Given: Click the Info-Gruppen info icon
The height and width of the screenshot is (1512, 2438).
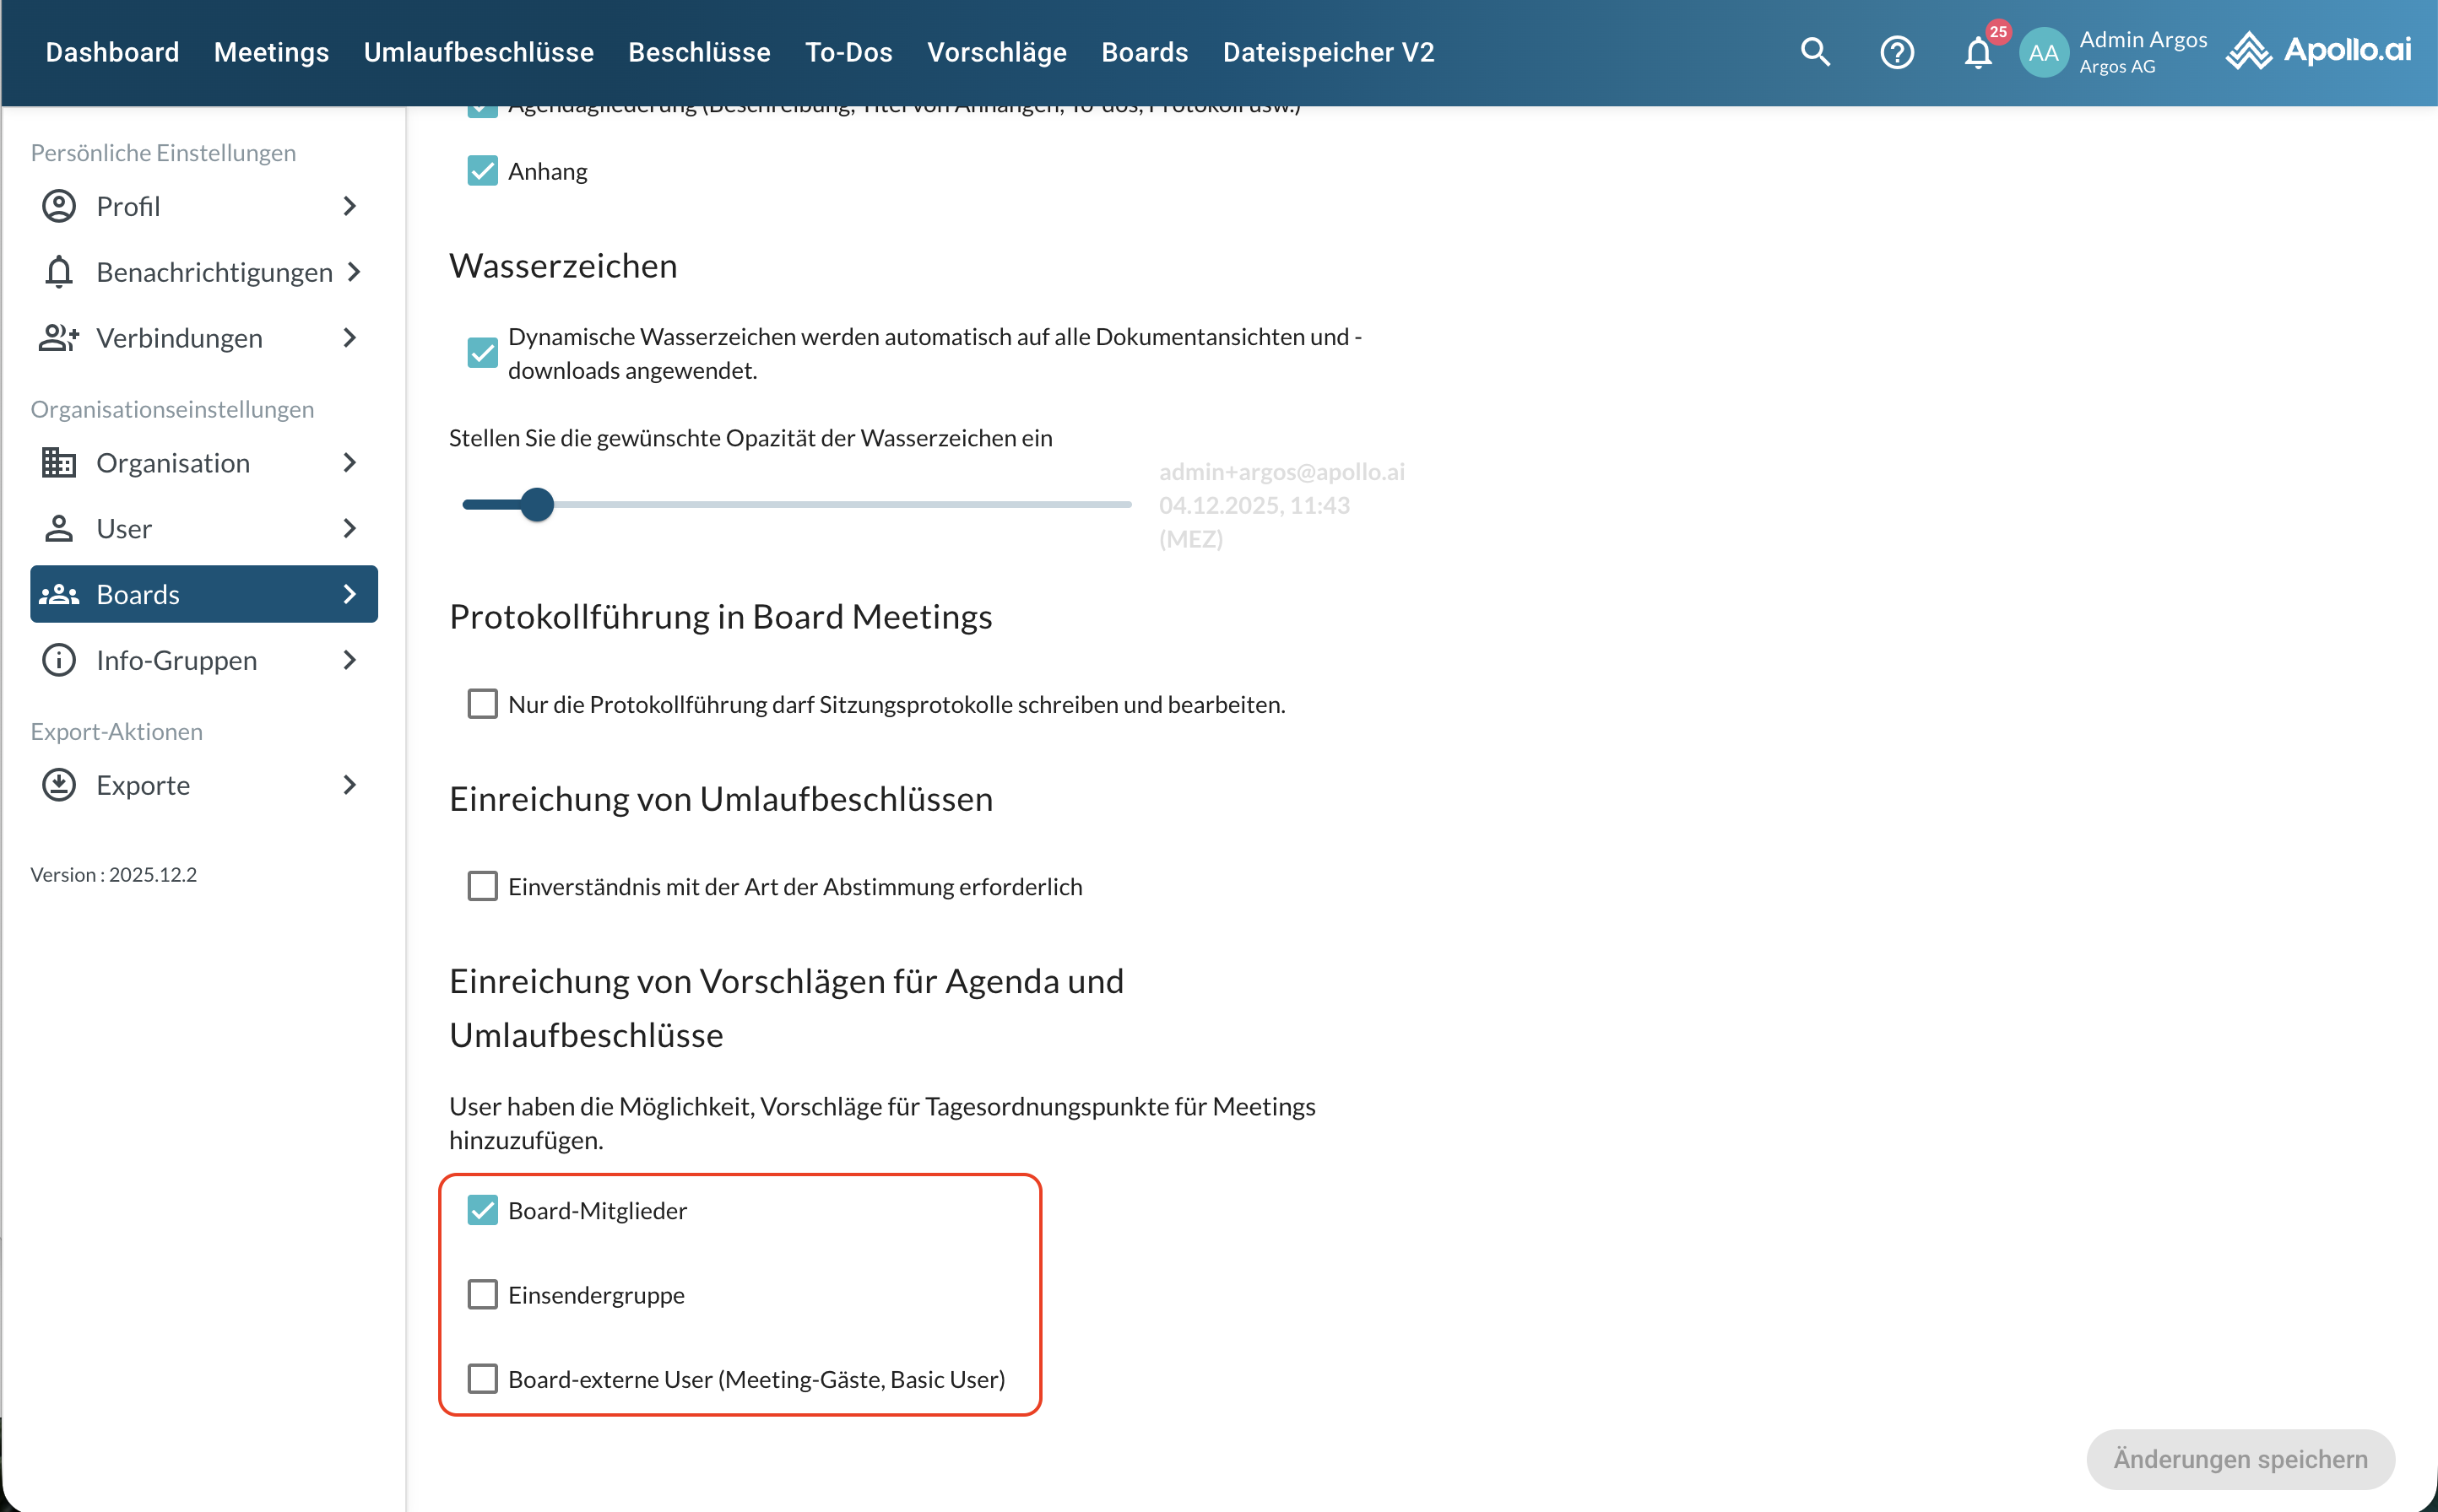Looking at the screenshot, I should point(59,660).
